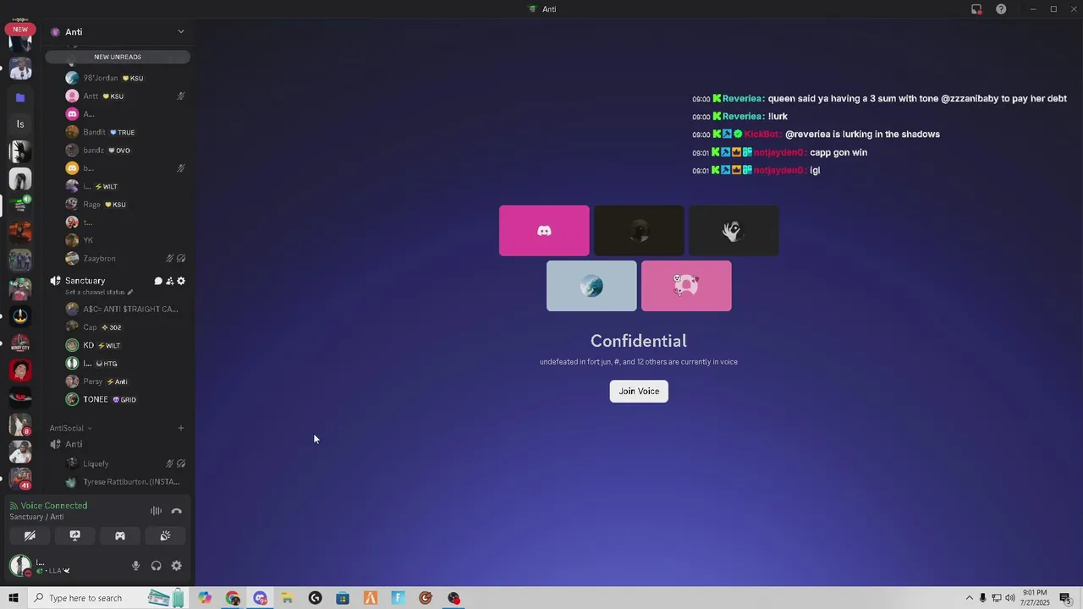Click Voice Connected status text
Viewport: 1083px width, 609px height.
[53, 506]
